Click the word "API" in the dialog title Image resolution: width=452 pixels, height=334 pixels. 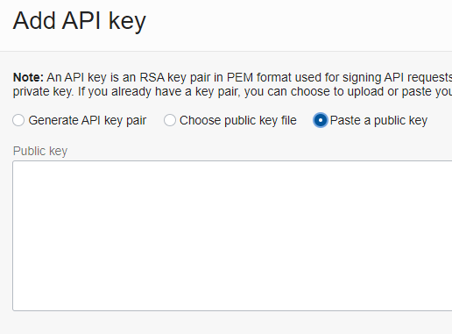point(81,21)
